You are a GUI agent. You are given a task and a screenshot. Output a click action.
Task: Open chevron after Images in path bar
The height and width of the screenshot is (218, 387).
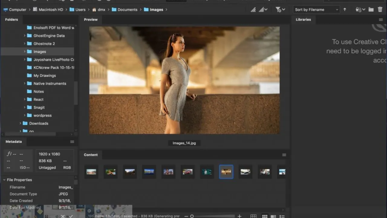166,10
